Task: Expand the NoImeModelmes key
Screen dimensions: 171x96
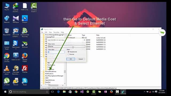Action: (x=41, y=71)
